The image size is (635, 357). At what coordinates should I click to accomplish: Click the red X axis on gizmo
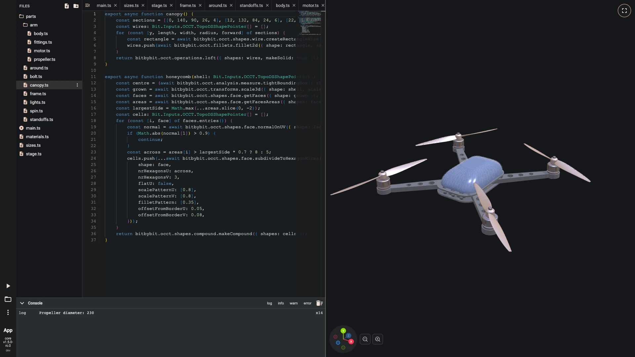pos(351,341)
